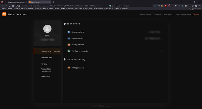Screen dimensions: 202x109
Task: Open the Reset password option
Action: [115, 45]
